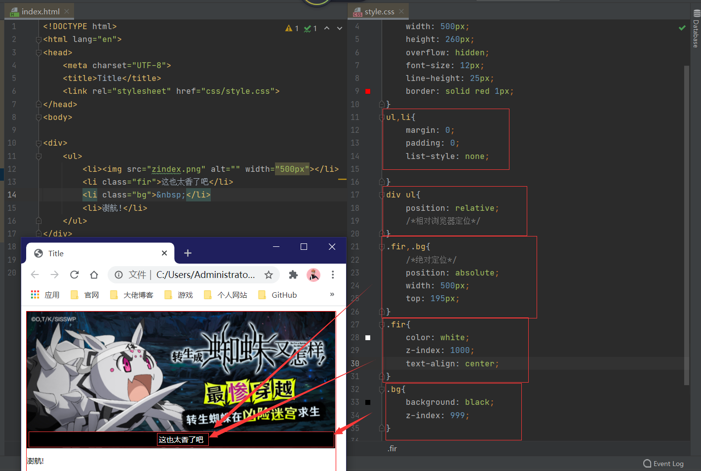This screenshot has width=701, height=471.
Task: Click the red color swatch in gutter
Action: pos(367,91)
